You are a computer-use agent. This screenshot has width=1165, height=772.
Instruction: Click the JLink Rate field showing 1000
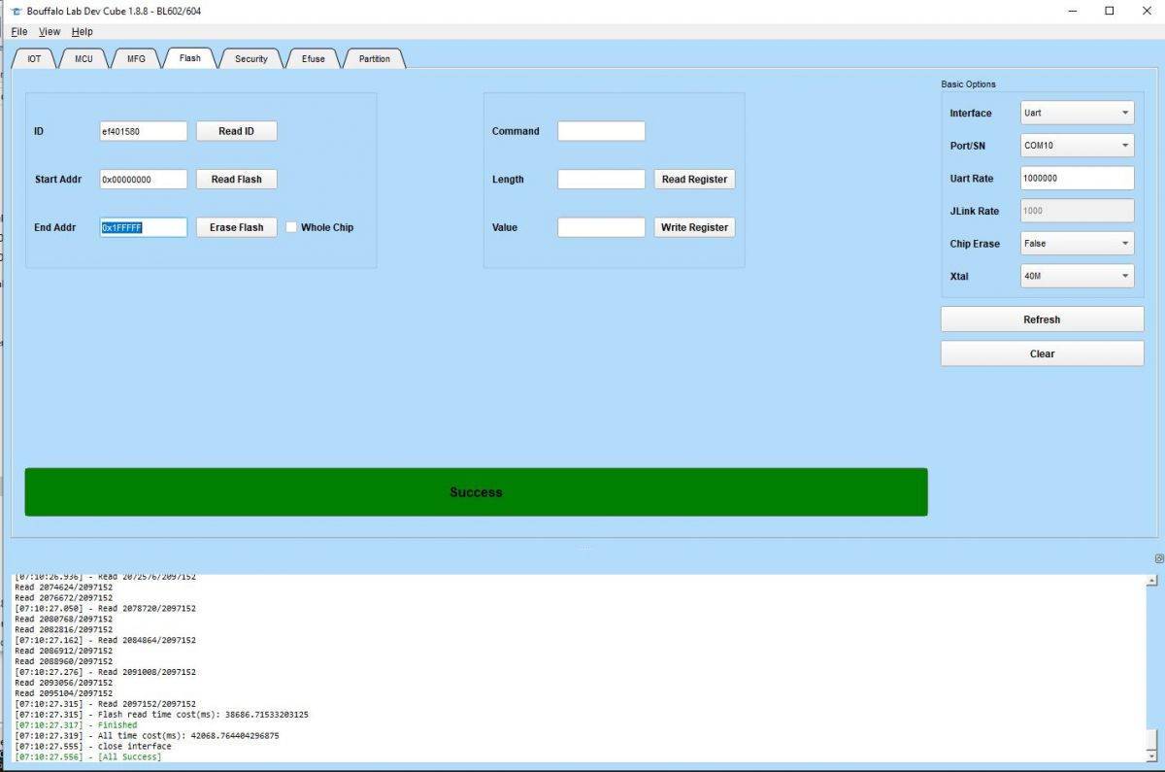pos(1078,211)
